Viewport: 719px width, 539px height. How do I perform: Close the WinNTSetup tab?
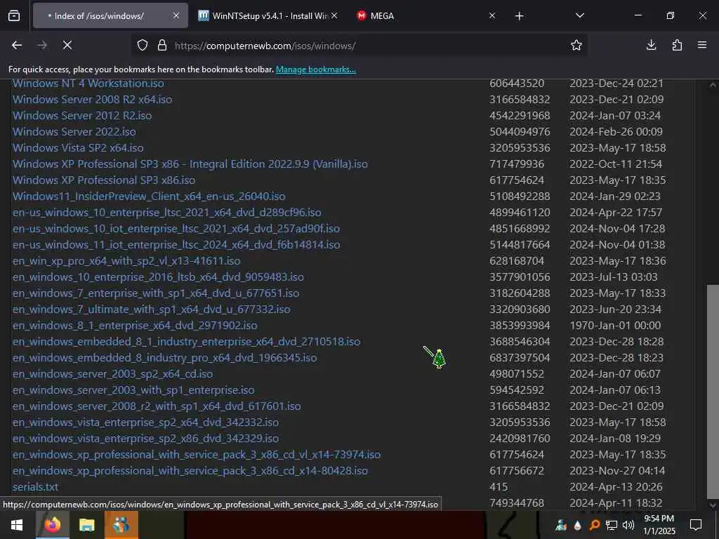pyautogui.click(x=334, y=15)
